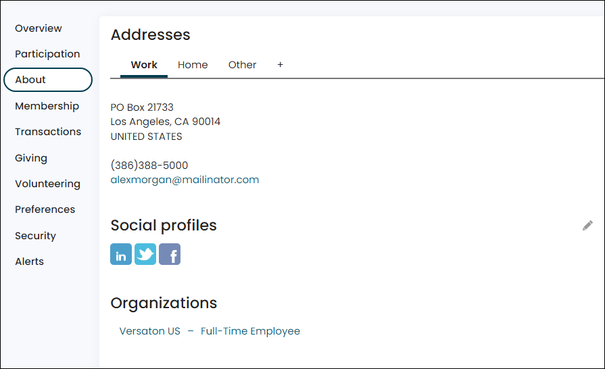The width and height of the screenshot is (605, 369).
Task: Add a new address with plus tab
Action: (280, 65)
